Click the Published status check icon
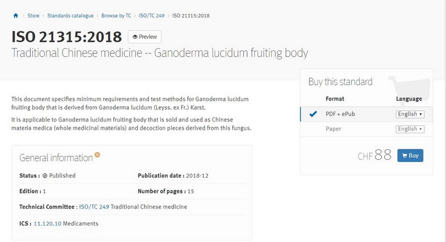This screenshot has width=446, height=242. point(45,176)
